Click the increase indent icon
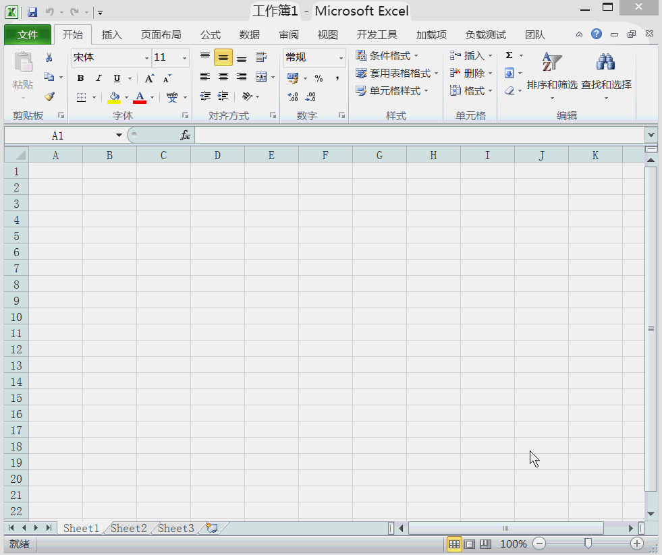 click(223, 96)
